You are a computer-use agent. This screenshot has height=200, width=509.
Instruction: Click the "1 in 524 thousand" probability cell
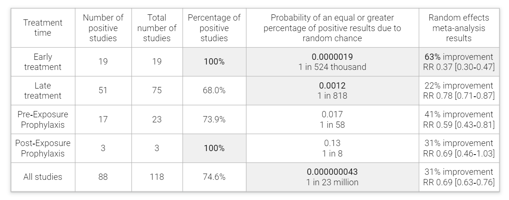pyautogui.click(x=332, y=67)
